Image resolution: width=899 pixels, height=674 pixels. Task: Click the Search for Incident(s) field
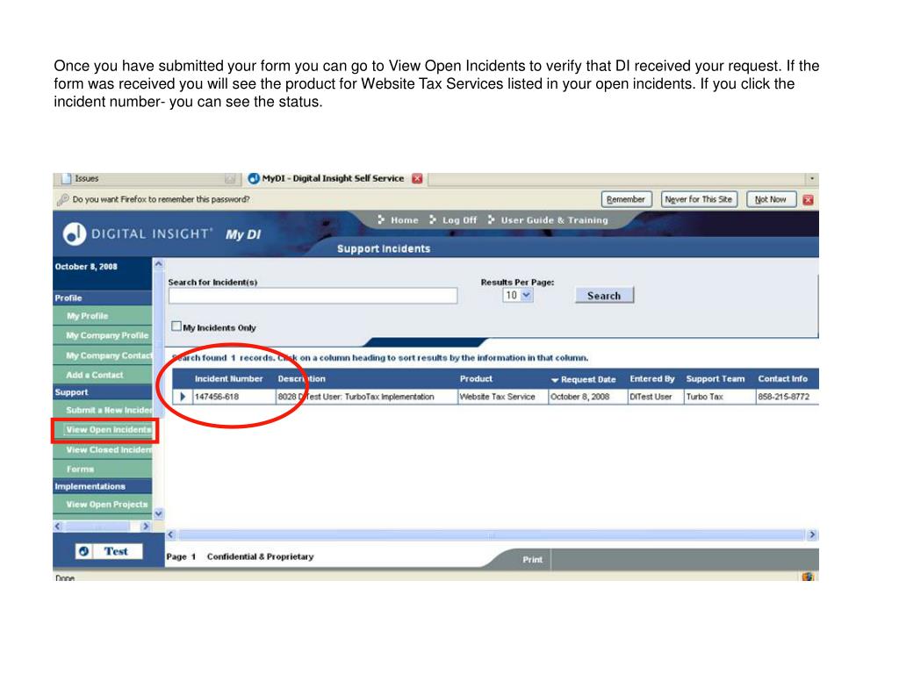click(313, 296)
